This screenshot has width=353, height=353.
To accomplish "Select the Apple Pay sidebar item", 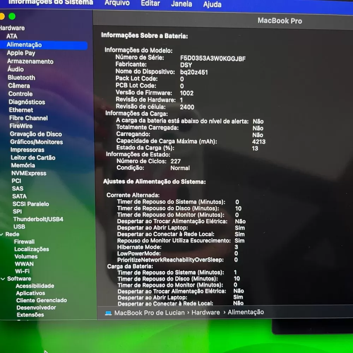I will pos(21,53).
